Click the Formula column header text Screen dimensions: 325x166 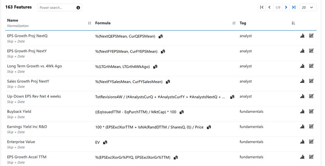(x=103, y=23)
